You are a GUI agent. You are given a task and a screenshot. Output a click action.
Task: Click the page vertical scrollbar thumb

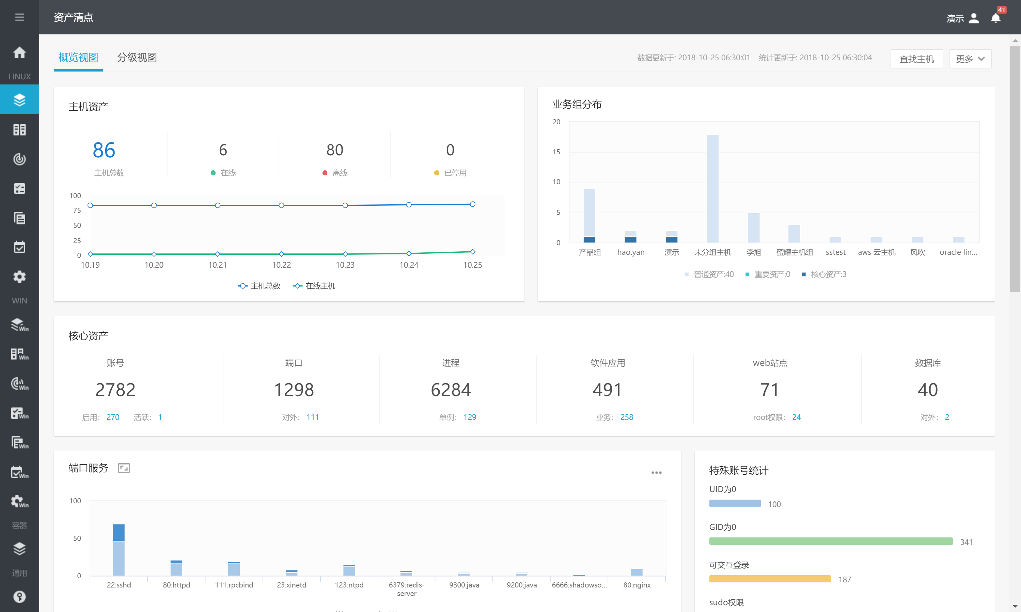[1015, 168]
